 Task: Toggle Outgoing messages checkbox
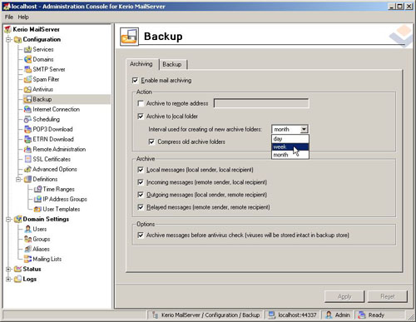(x=141, y=195)
